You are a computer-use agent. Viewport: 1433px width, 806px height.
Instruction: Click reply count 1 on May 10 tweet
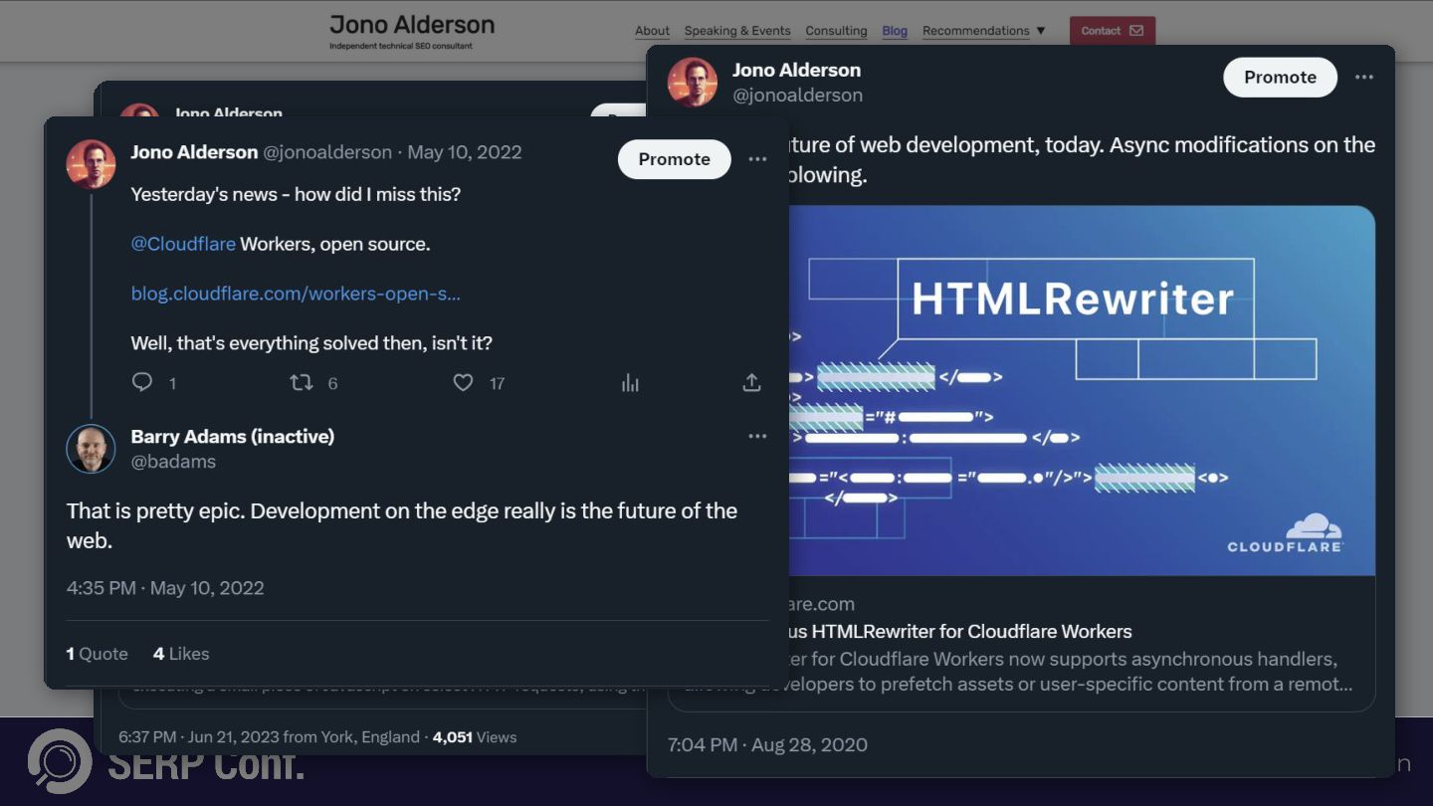coord(172,383)
